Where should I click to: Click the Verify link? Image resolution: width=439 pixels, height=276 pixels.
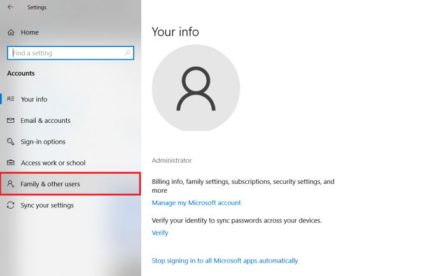160,233
